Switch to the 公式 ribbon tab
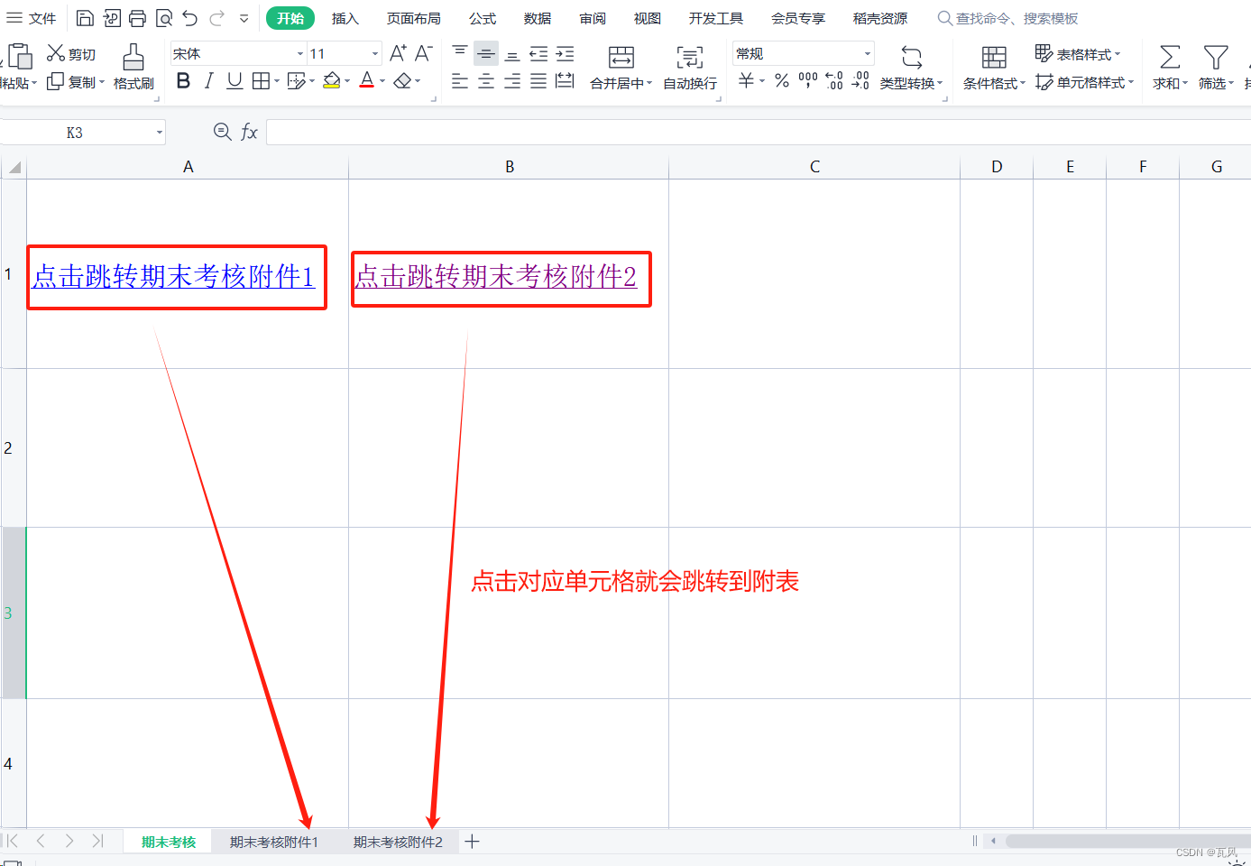Image resolution: width=1251 pixels, height=866 pixels. pyautogui.click(x=483, y=18)
